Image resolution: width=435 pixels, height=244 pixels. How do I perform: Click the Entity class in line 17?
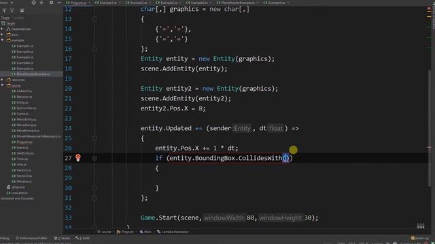pos(151,59)
